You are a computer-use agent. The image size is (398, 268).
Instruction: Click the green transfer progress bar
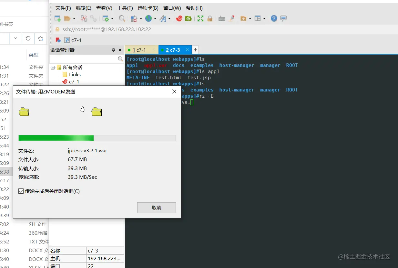click(x=97, y=138)
